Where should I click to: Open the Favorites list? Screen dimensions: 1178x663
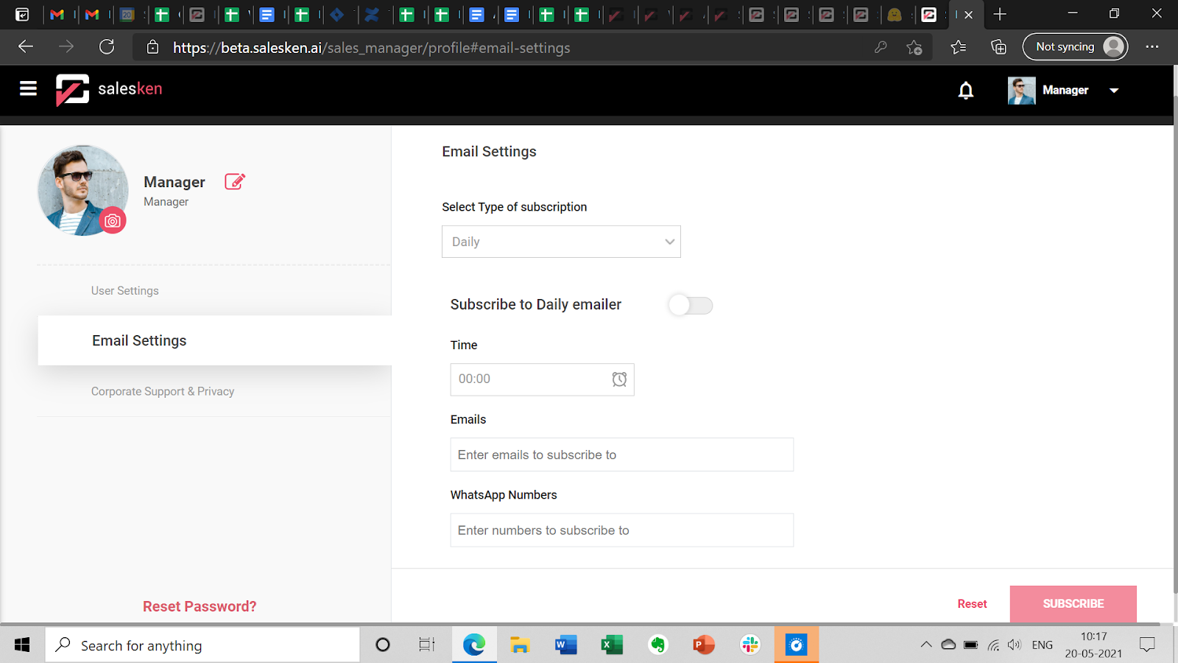pyautogui.click(x=958, y=47)
